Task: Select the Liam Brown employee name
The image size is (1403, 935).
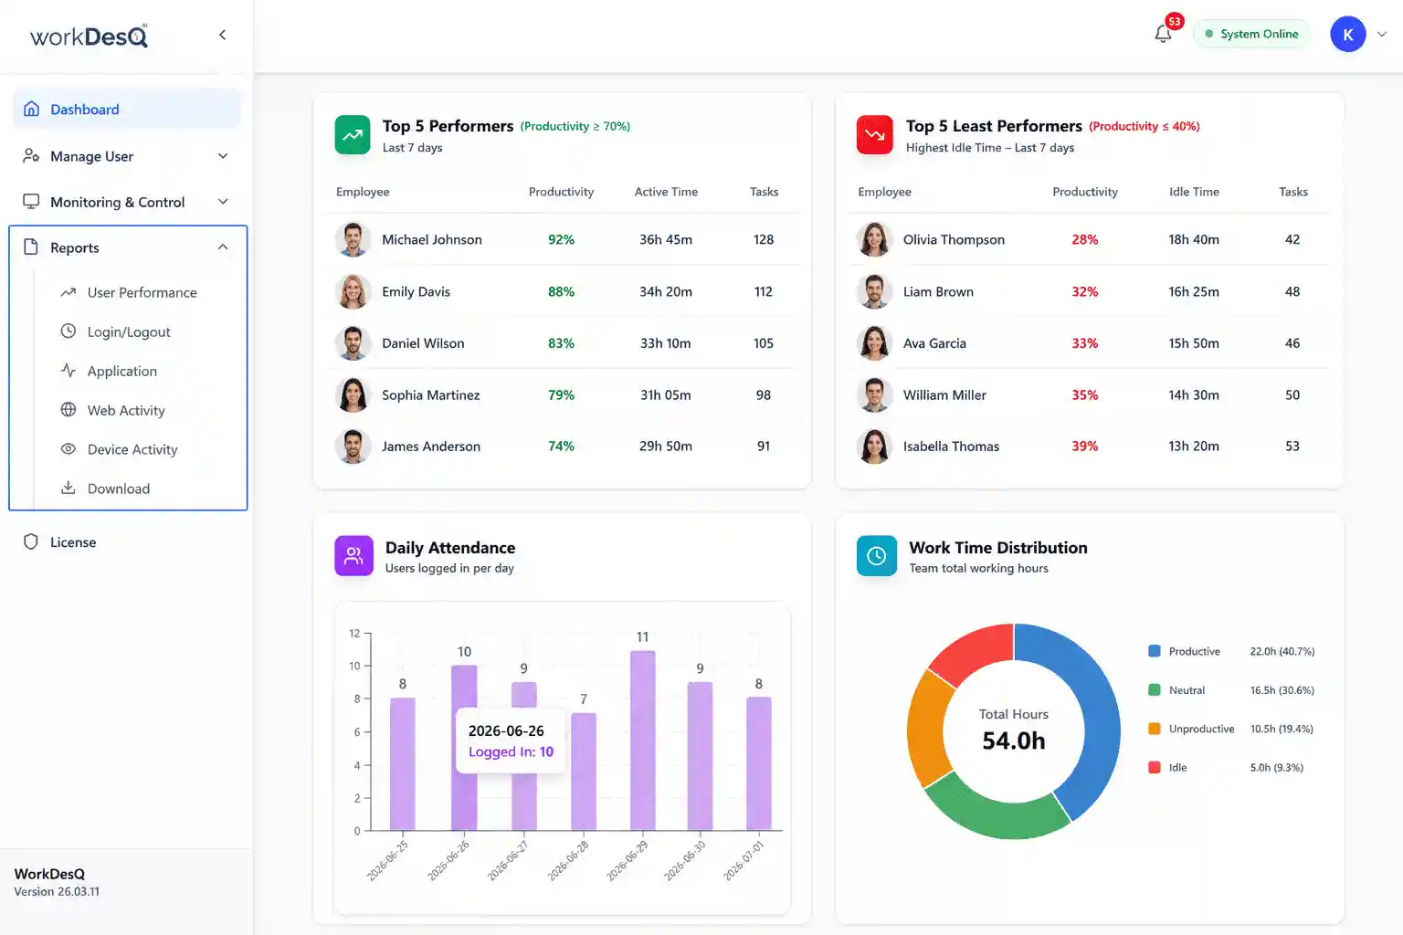Action: (938, 291)
